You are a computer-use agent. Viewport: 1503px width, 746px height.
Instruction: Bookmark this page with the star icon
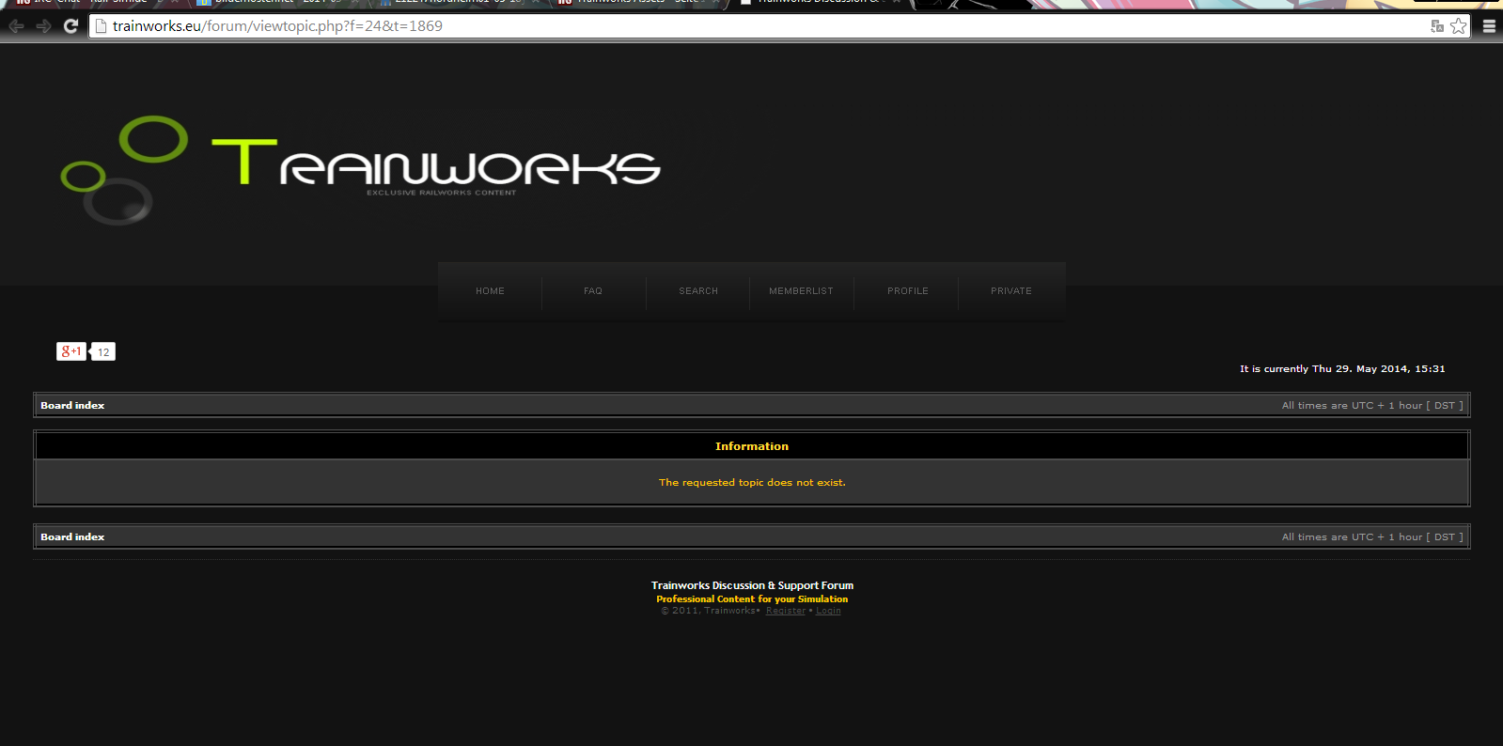[x=1458, y=26]
